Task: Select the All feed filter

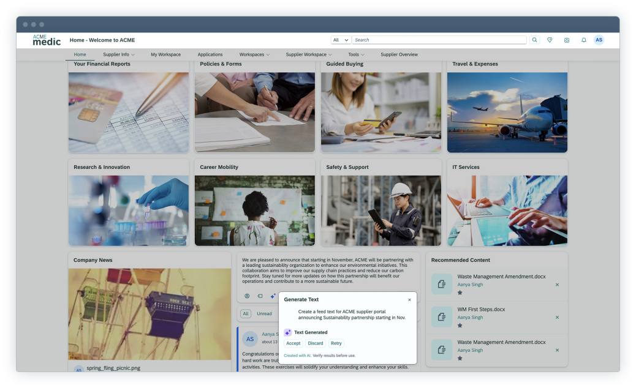Action: (246, 313)
